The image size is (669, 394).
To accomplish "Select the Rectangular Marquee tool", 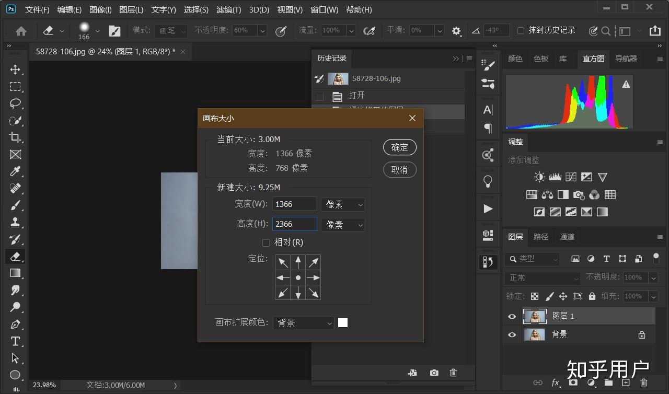I will point(15,87).
